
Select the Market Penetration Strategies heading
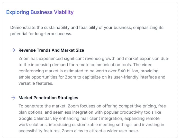[48, 98]
